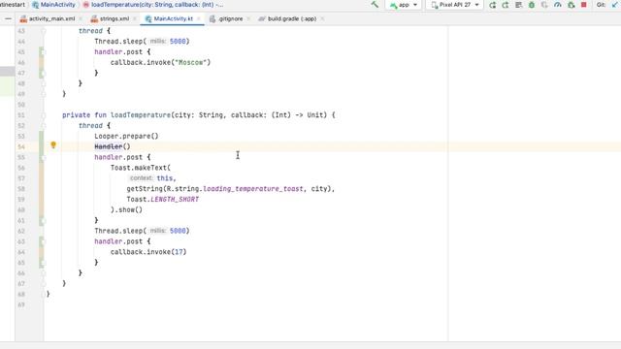Click Toast.makeText( on line 56

click(141, 168)
